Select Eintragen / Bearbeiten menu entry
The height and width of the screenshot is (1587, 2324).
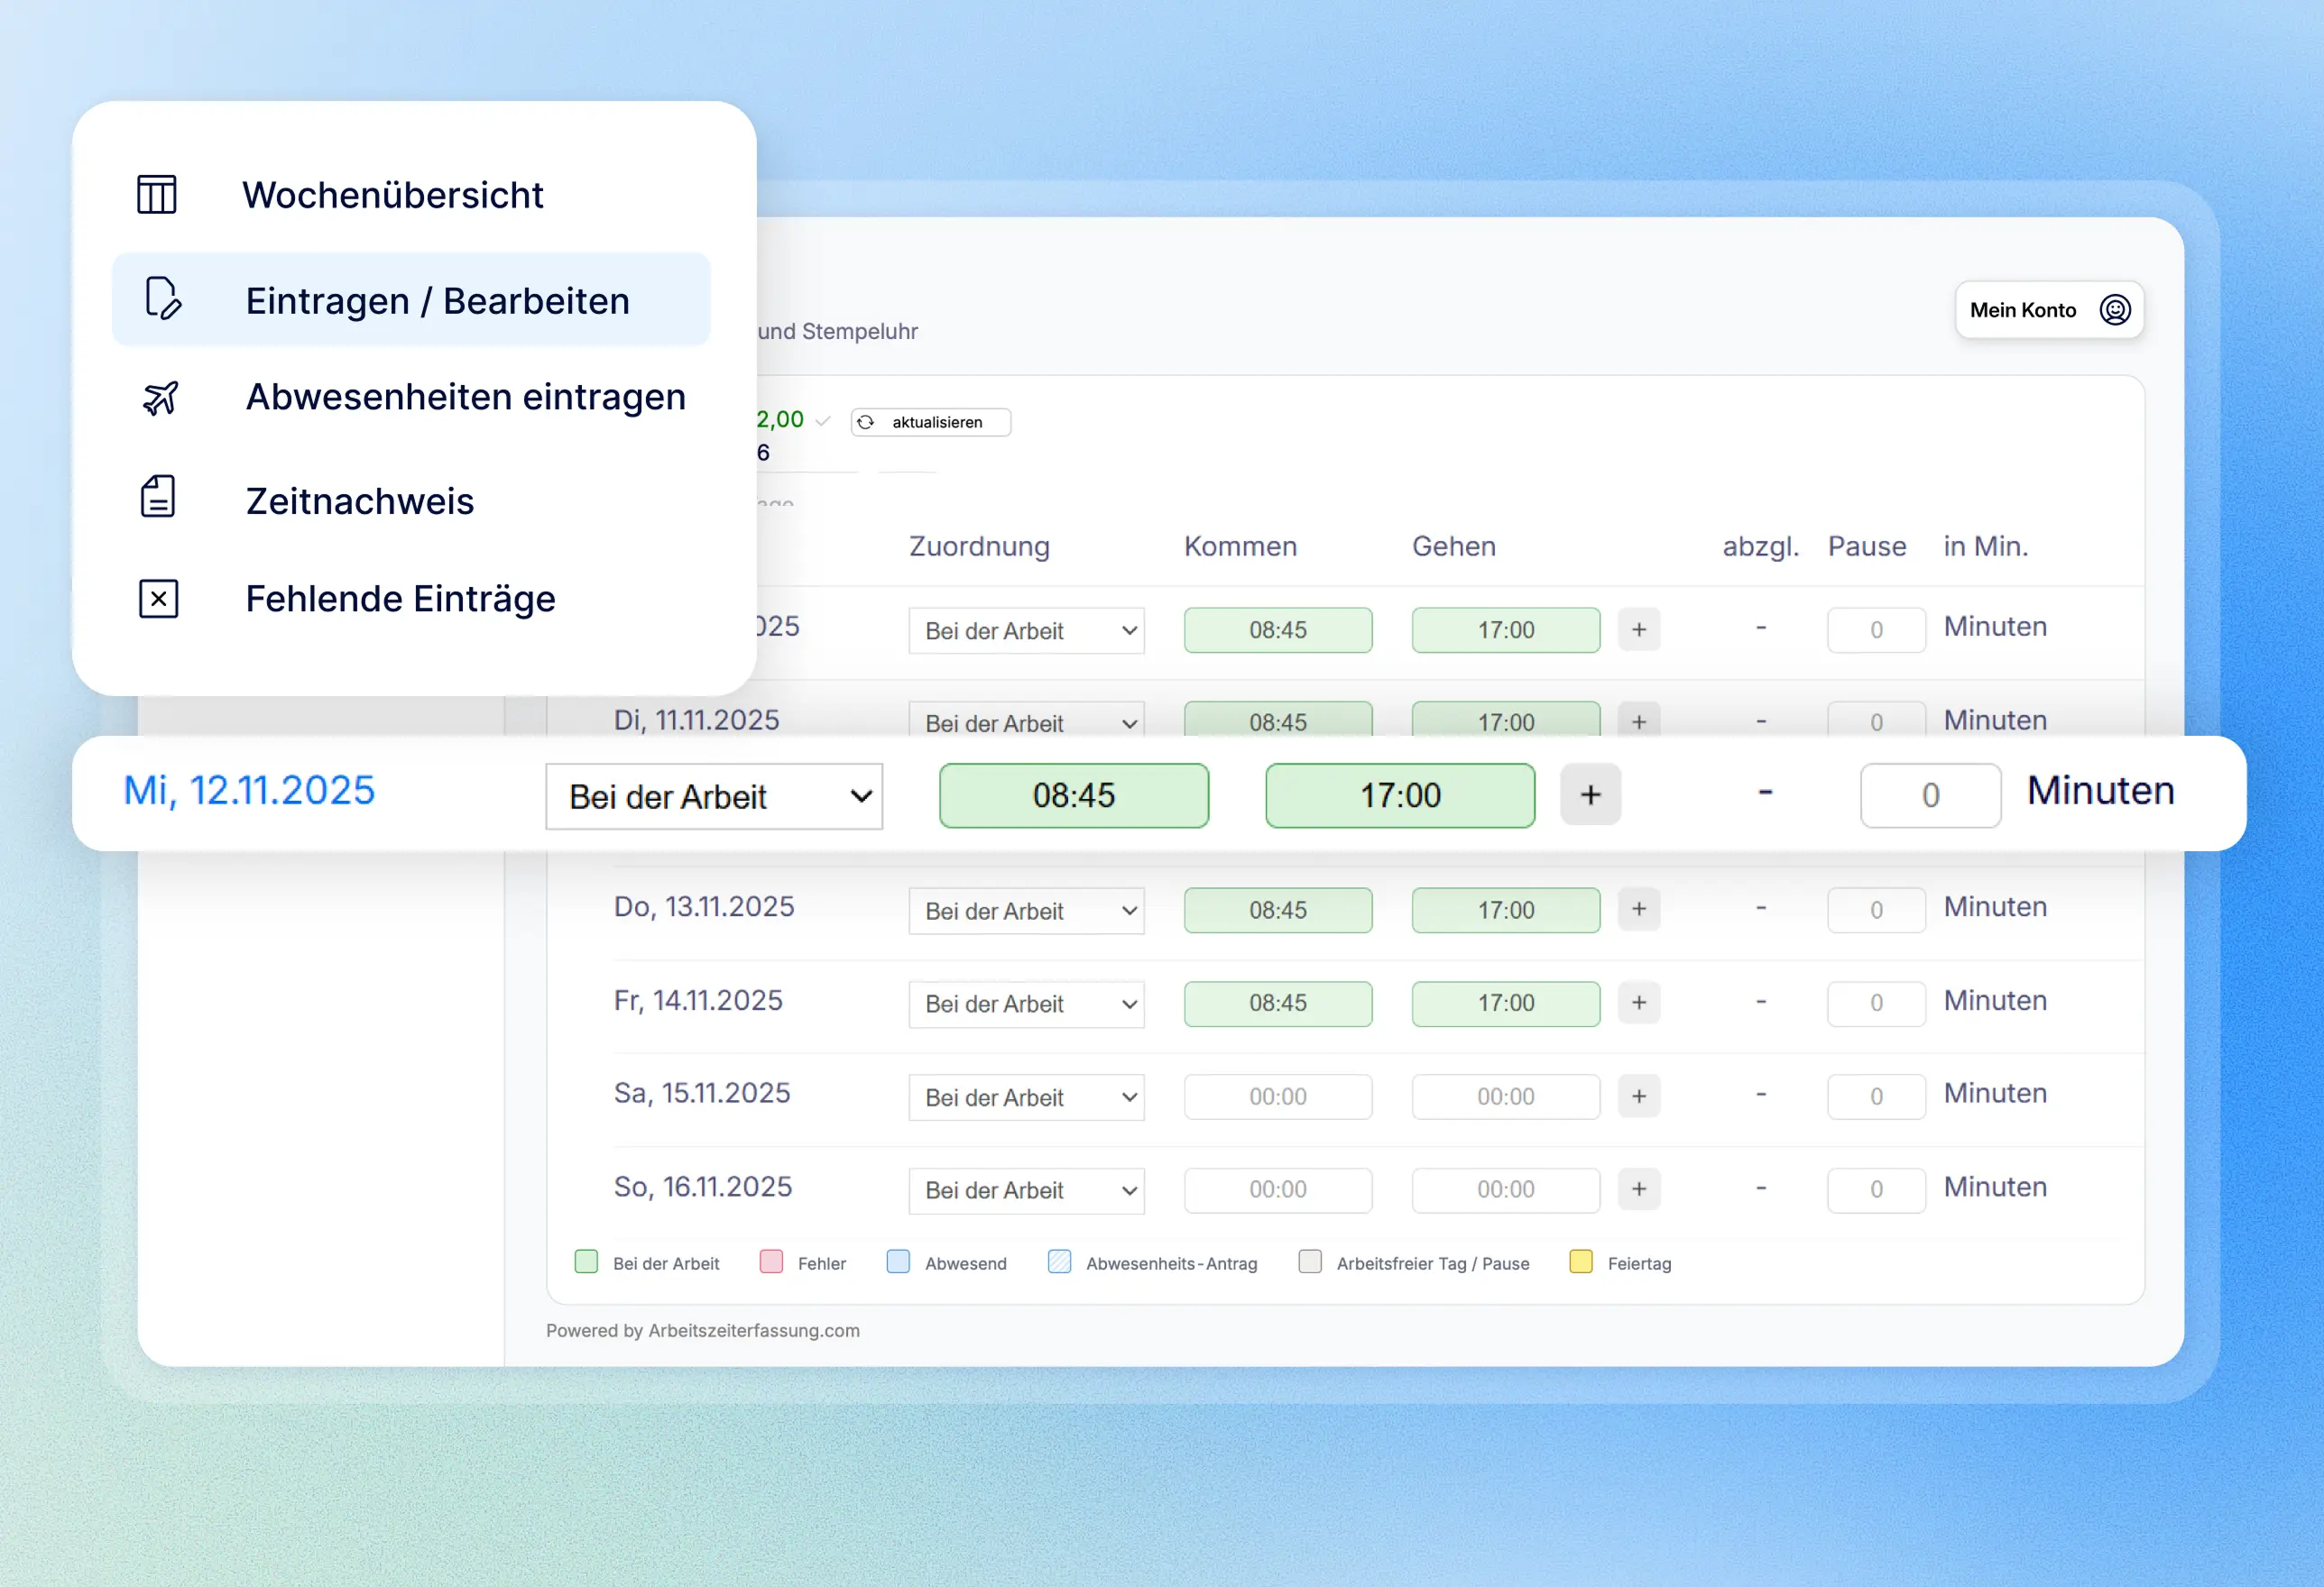click(411, 298)
